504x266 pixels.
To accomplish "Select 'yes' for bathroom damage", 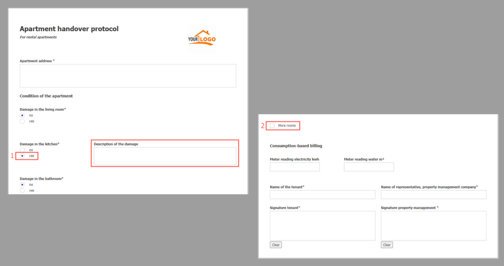I will [x=22, y=190].
